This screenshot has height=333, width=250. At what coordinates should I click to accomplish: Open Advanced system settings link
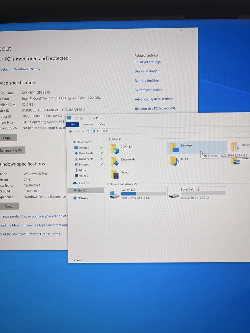[154, 99]
